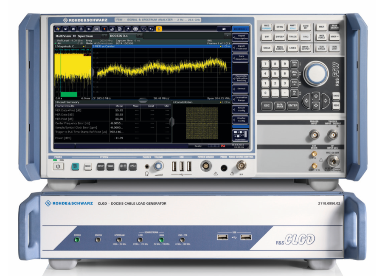The image size is (382, 276).
Task: Click the help pointer icon in the toolbar
Action: tap(150, 28)
